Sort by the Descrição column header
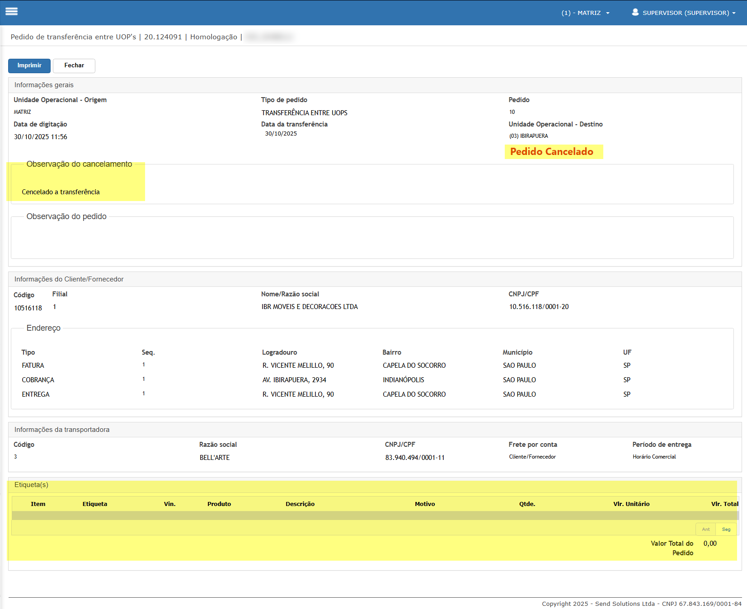 pyautogui.click(x=300, y=504)
